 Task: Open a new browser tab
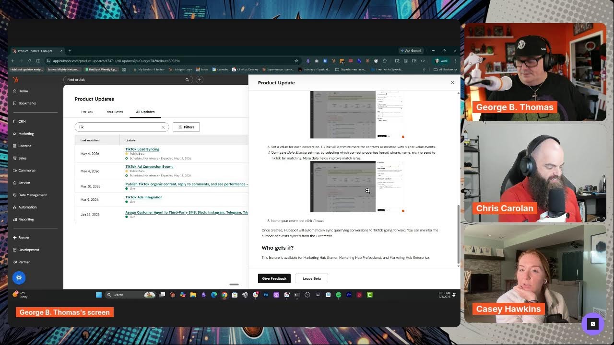(70, 51)
